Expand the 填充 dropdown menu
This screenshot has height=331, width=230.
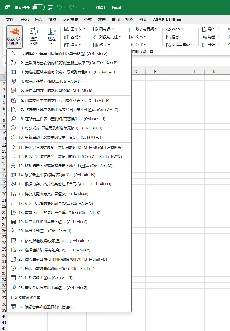coord(73,45)
